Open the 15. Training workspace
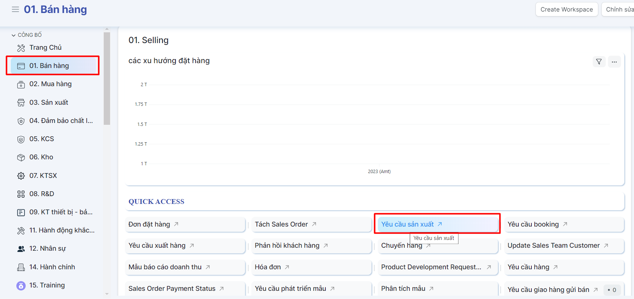This screenshot has width=634, height=299. point(47,285)
